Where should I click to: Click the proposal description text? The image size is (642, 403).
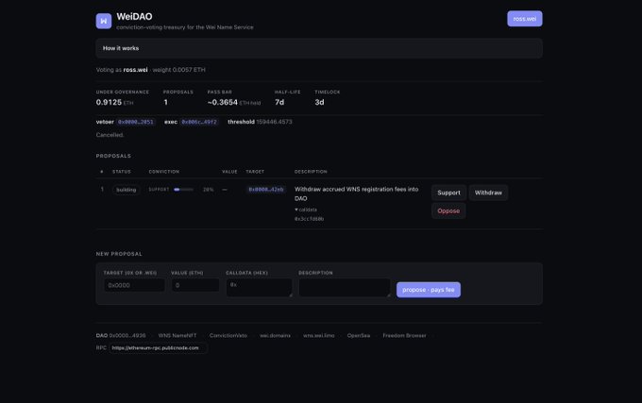(356, 193)
